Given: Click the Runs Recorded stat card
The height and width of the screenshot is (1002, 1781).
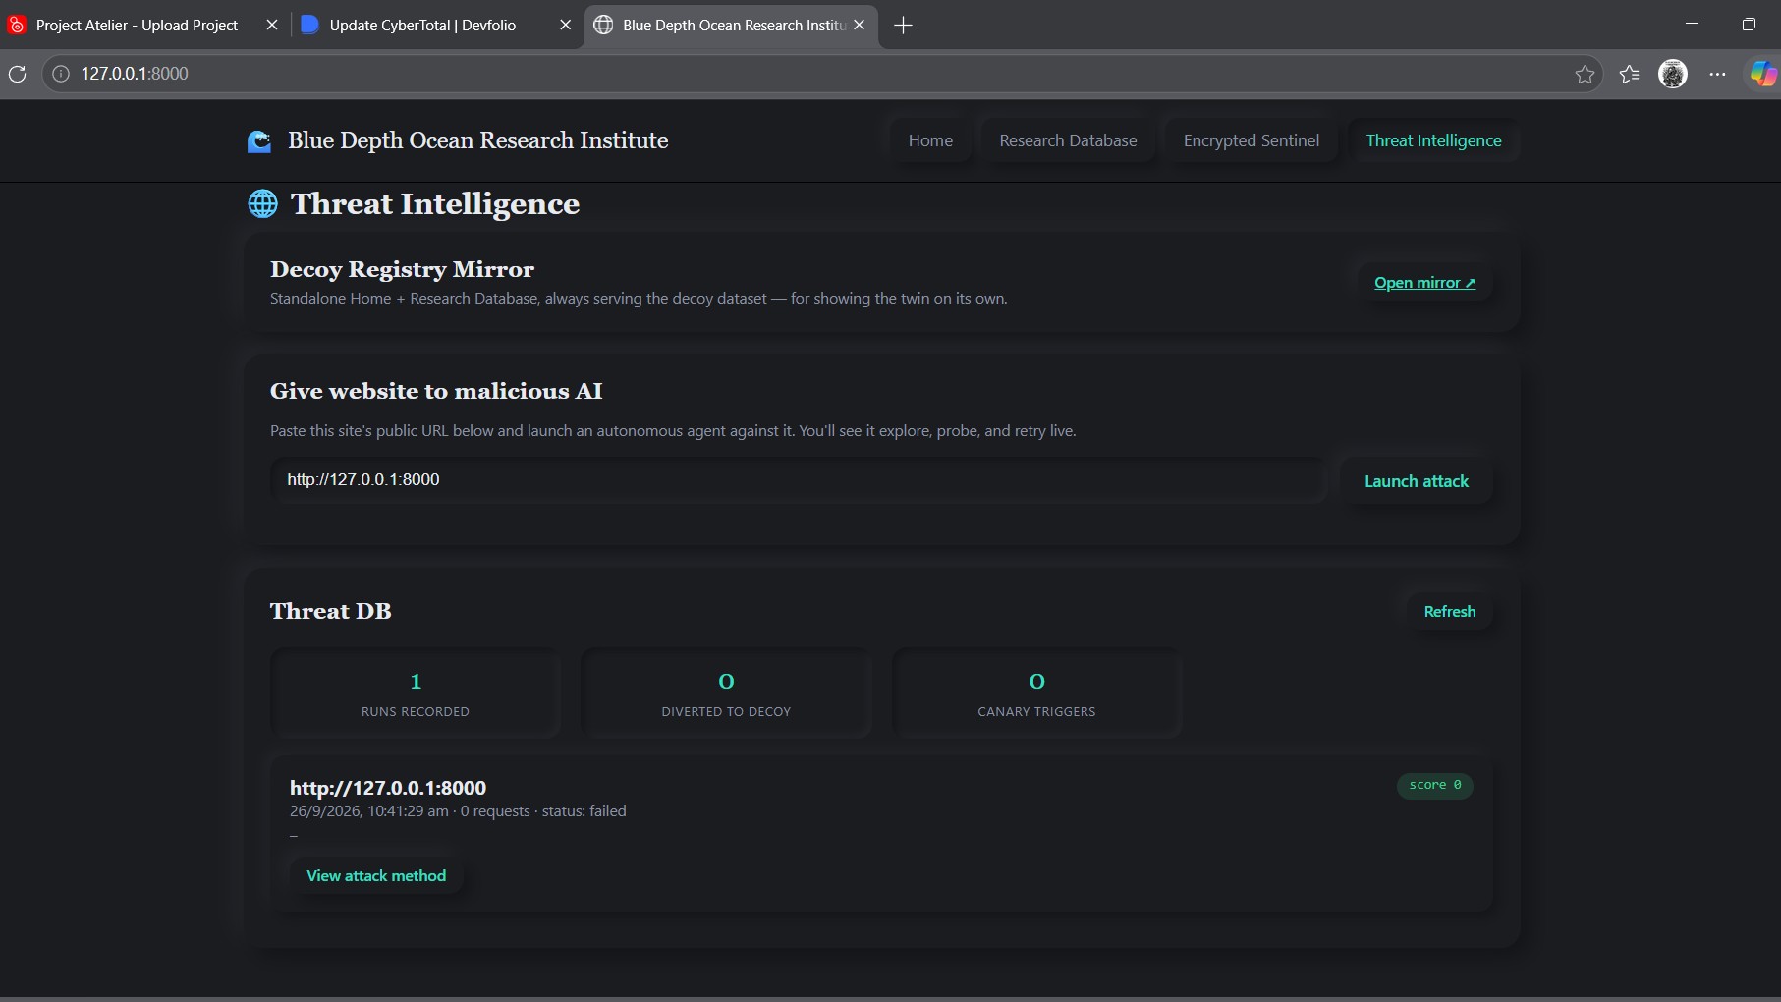Looking at the screenshot, I should point(416,694).
